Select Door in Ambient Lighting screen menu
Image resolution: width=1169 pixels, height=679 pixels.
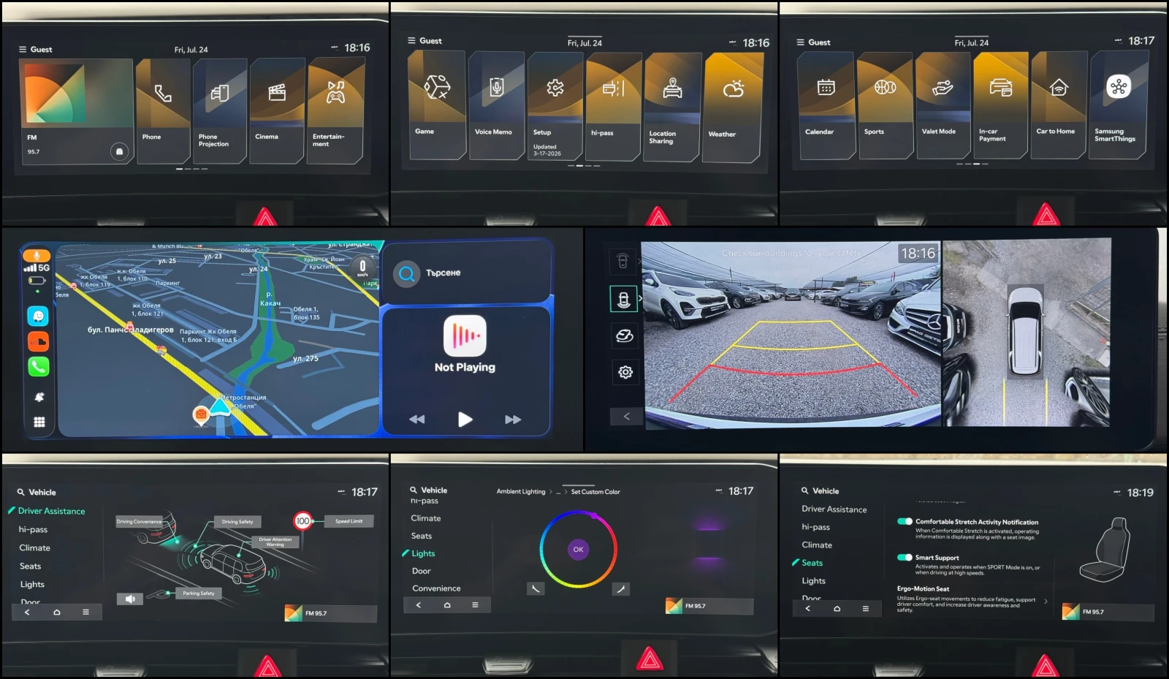pyautogui.click(x=421, y=571)
